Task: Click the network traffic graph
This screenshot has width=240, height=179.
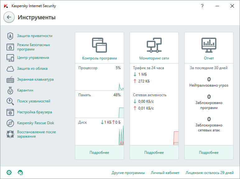Action: (x=176, y=138)
